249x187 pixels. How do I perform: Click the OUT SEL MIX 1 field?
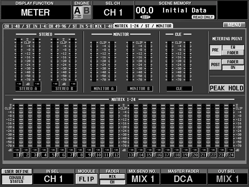tap(227, 179)
